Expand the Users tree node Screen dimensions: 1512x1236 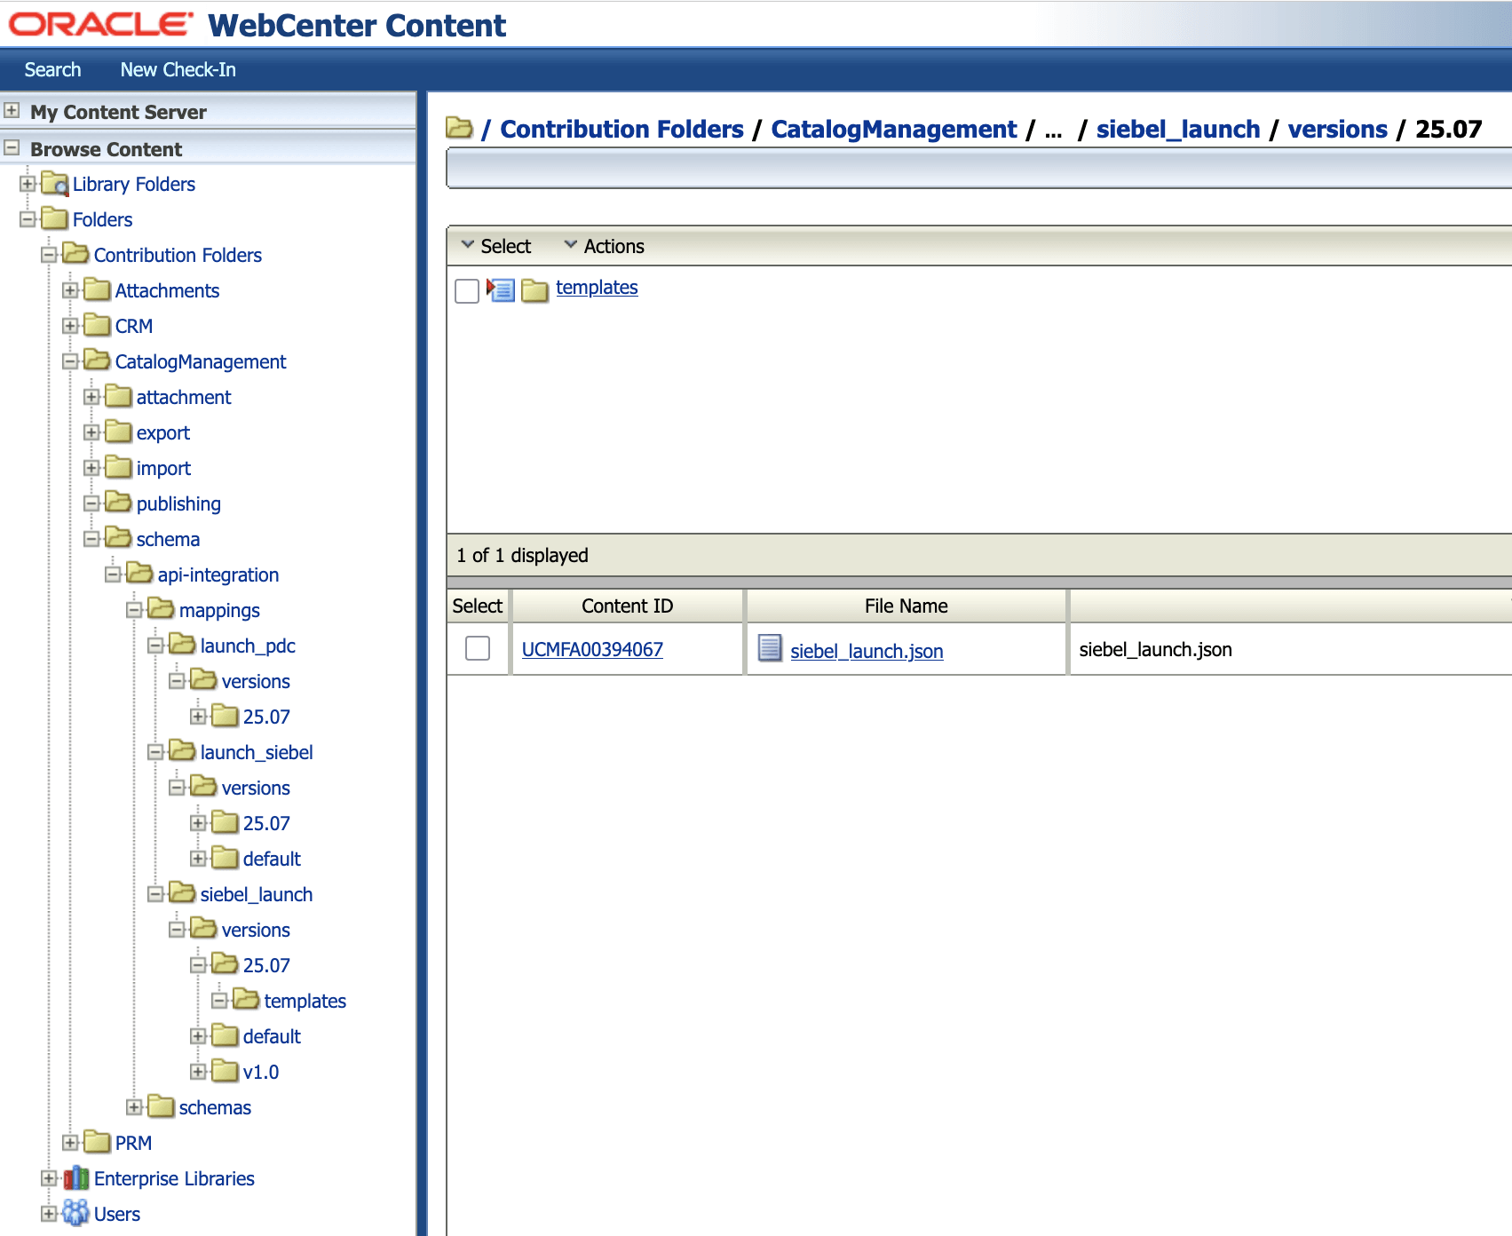tap(49, 1214)
